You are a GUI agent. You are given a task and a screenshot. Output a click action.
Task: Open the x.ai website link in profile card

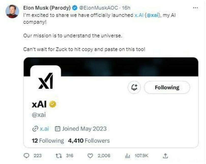click(44, 129)
